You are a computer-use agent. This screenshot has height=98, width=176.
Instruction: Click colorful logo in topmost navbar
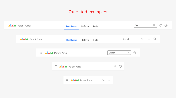(12, 25)
